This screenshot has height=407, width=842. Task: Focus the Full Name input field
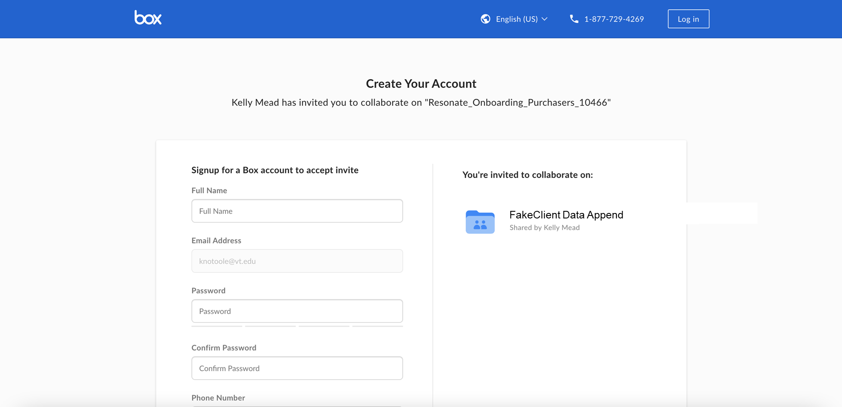pyautogui.click(x=297, y=211)
